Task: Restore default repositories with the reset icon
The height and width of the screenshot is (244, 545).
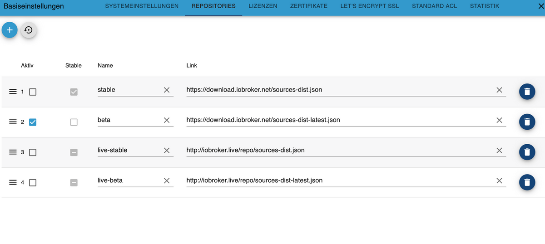Action: point(29,30)
